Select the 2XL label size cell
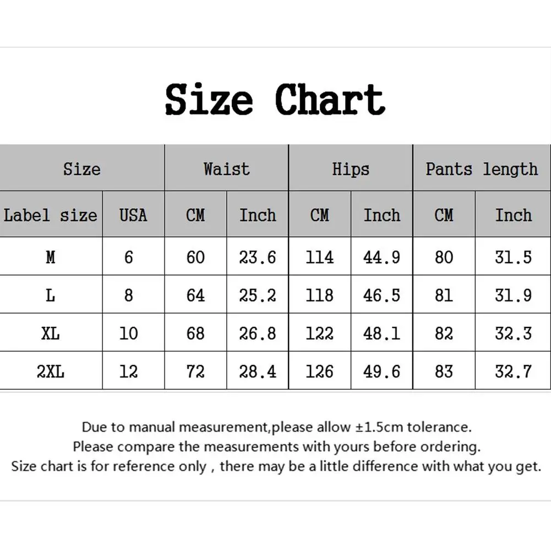Viewport: 551px width, 551px height. 51,372
